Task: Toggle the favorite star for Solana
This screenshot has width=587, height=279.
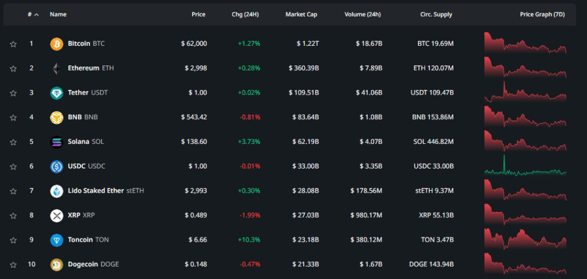Action: 13,142
